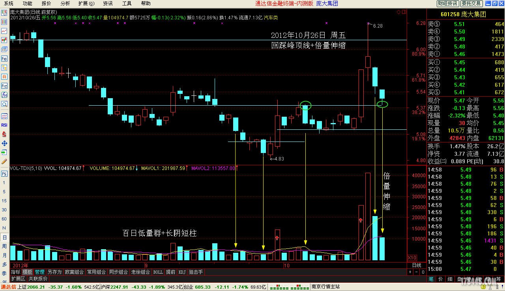Open the 系统 menu
505x291 pixels.
pos(9,4)
